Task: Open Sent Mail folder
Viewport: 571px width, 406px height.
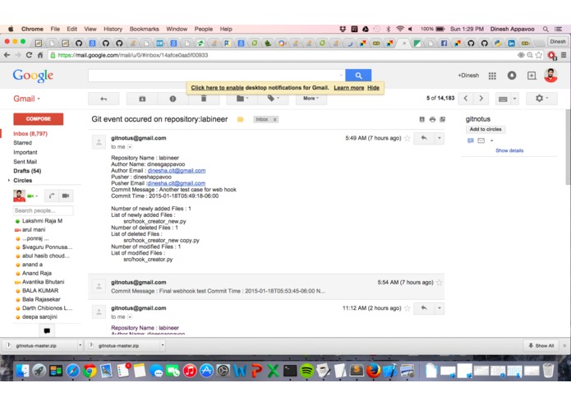Action: pos(25,162)
